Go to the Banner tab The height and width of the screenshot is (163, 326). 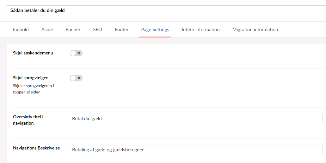point(73,30)
